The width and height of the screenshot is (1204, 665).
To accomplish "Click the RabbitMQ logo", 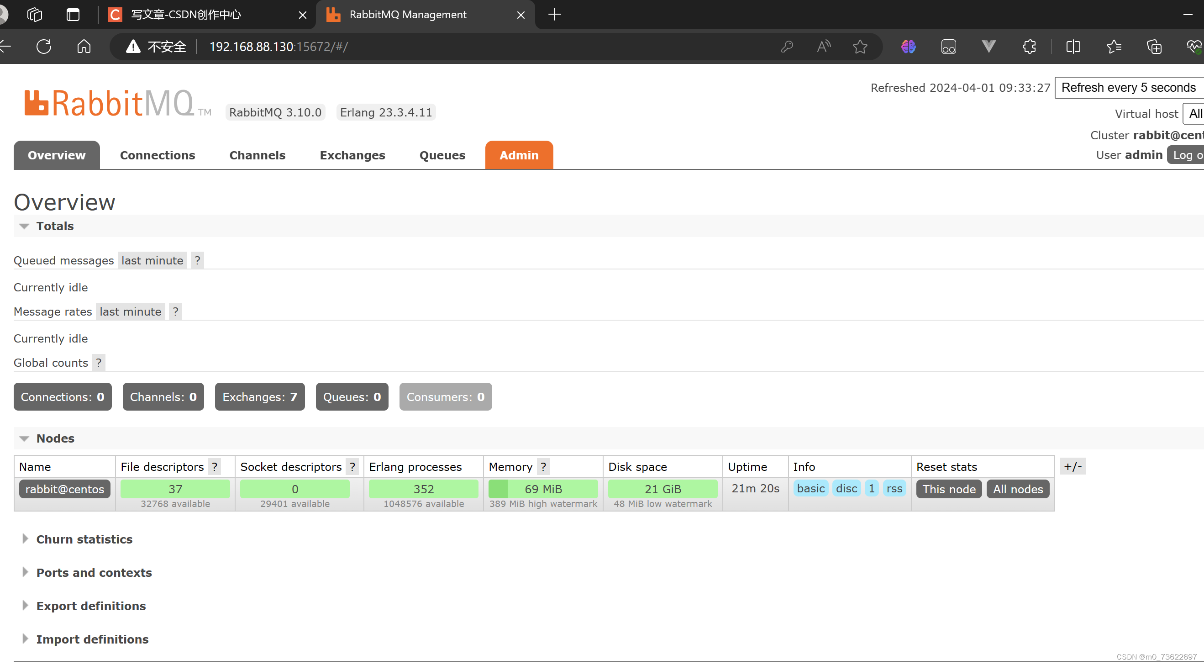I will pyautogui.click(x=117, y=103).
